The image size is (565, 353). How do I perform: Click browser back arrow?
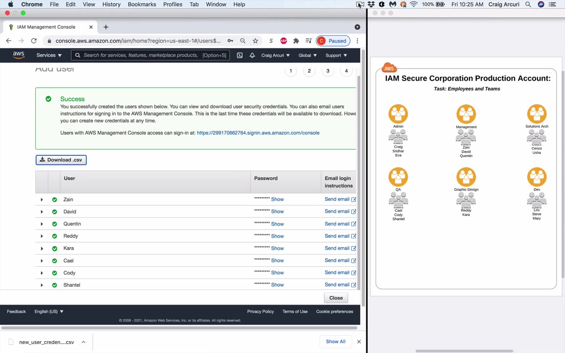pyautogui.click(x=8, y=41)
